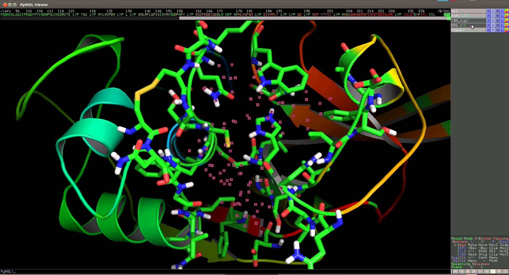Click the S button for DRG object
Viewport: 509px width, 275px height.
(493, 25)
